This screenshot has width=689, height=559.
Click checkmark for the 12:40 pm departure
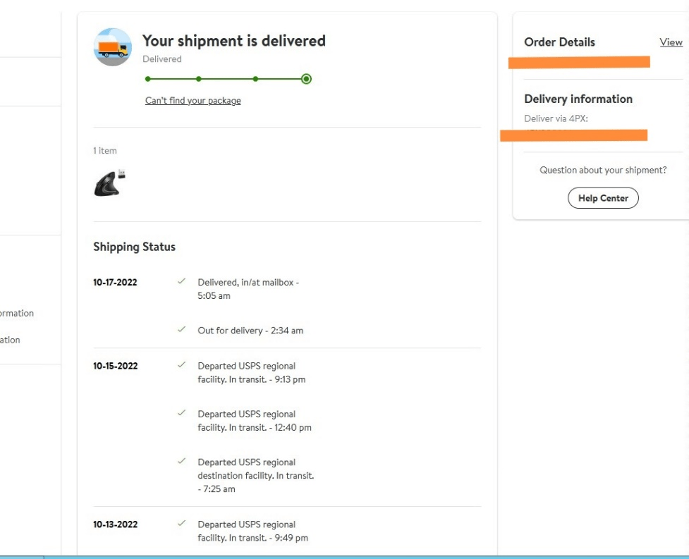[x=182, y=413]
